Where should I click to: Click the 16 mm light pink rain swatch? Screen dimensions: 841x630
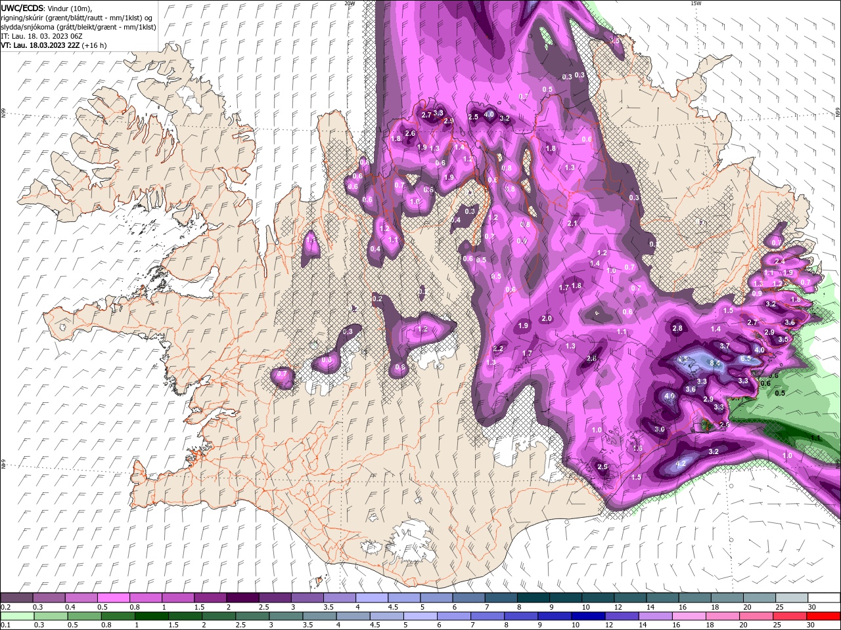click(x=689, y=616)
